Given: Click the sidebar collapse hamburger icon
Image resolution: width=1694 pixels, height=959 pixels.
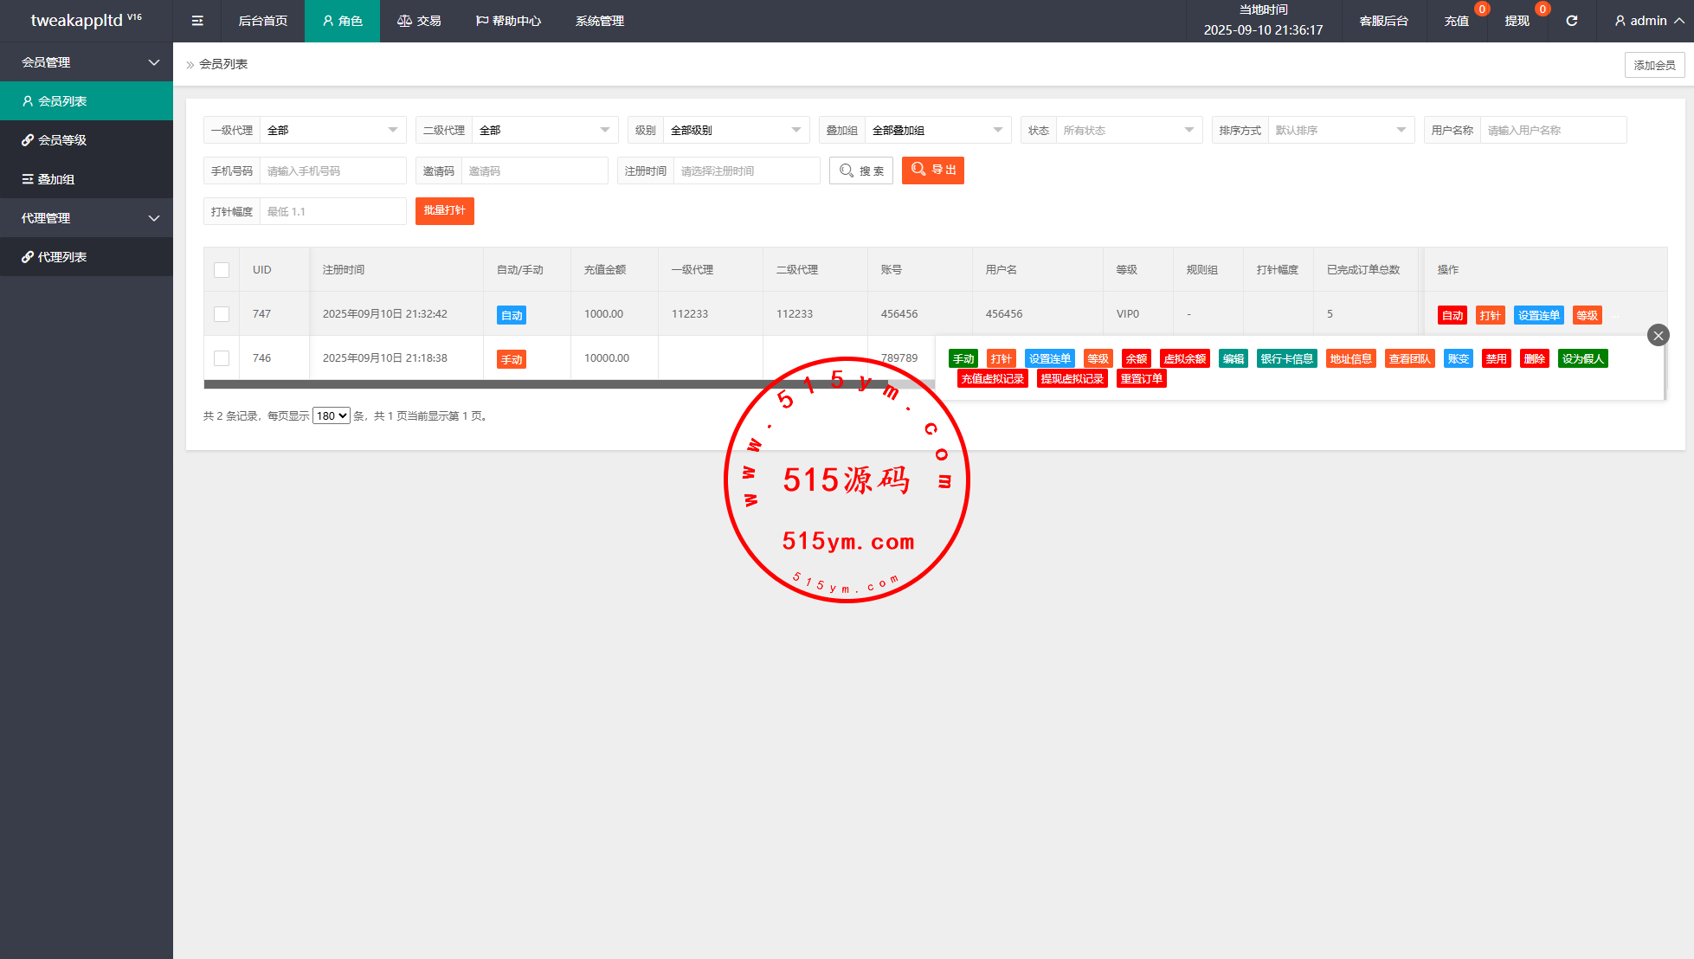Looking at the screenshot, I should coord(197,21).
